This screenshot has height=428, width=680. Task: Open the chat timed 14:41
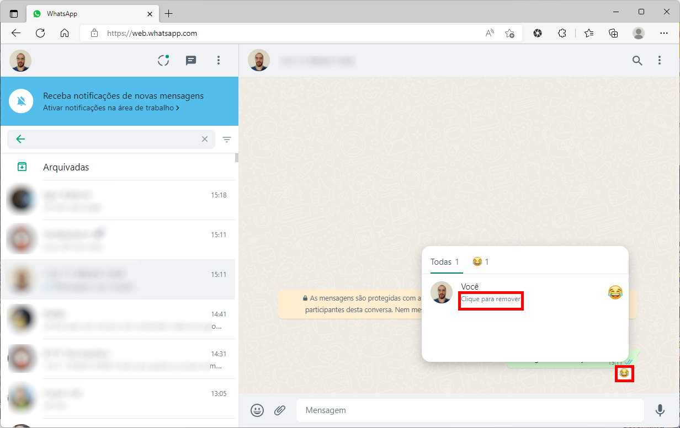pyautogui.click(x=118, y=319)
